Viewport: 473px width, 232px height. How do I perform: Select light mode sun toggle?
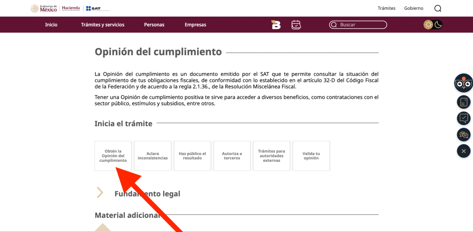[428, 25]
